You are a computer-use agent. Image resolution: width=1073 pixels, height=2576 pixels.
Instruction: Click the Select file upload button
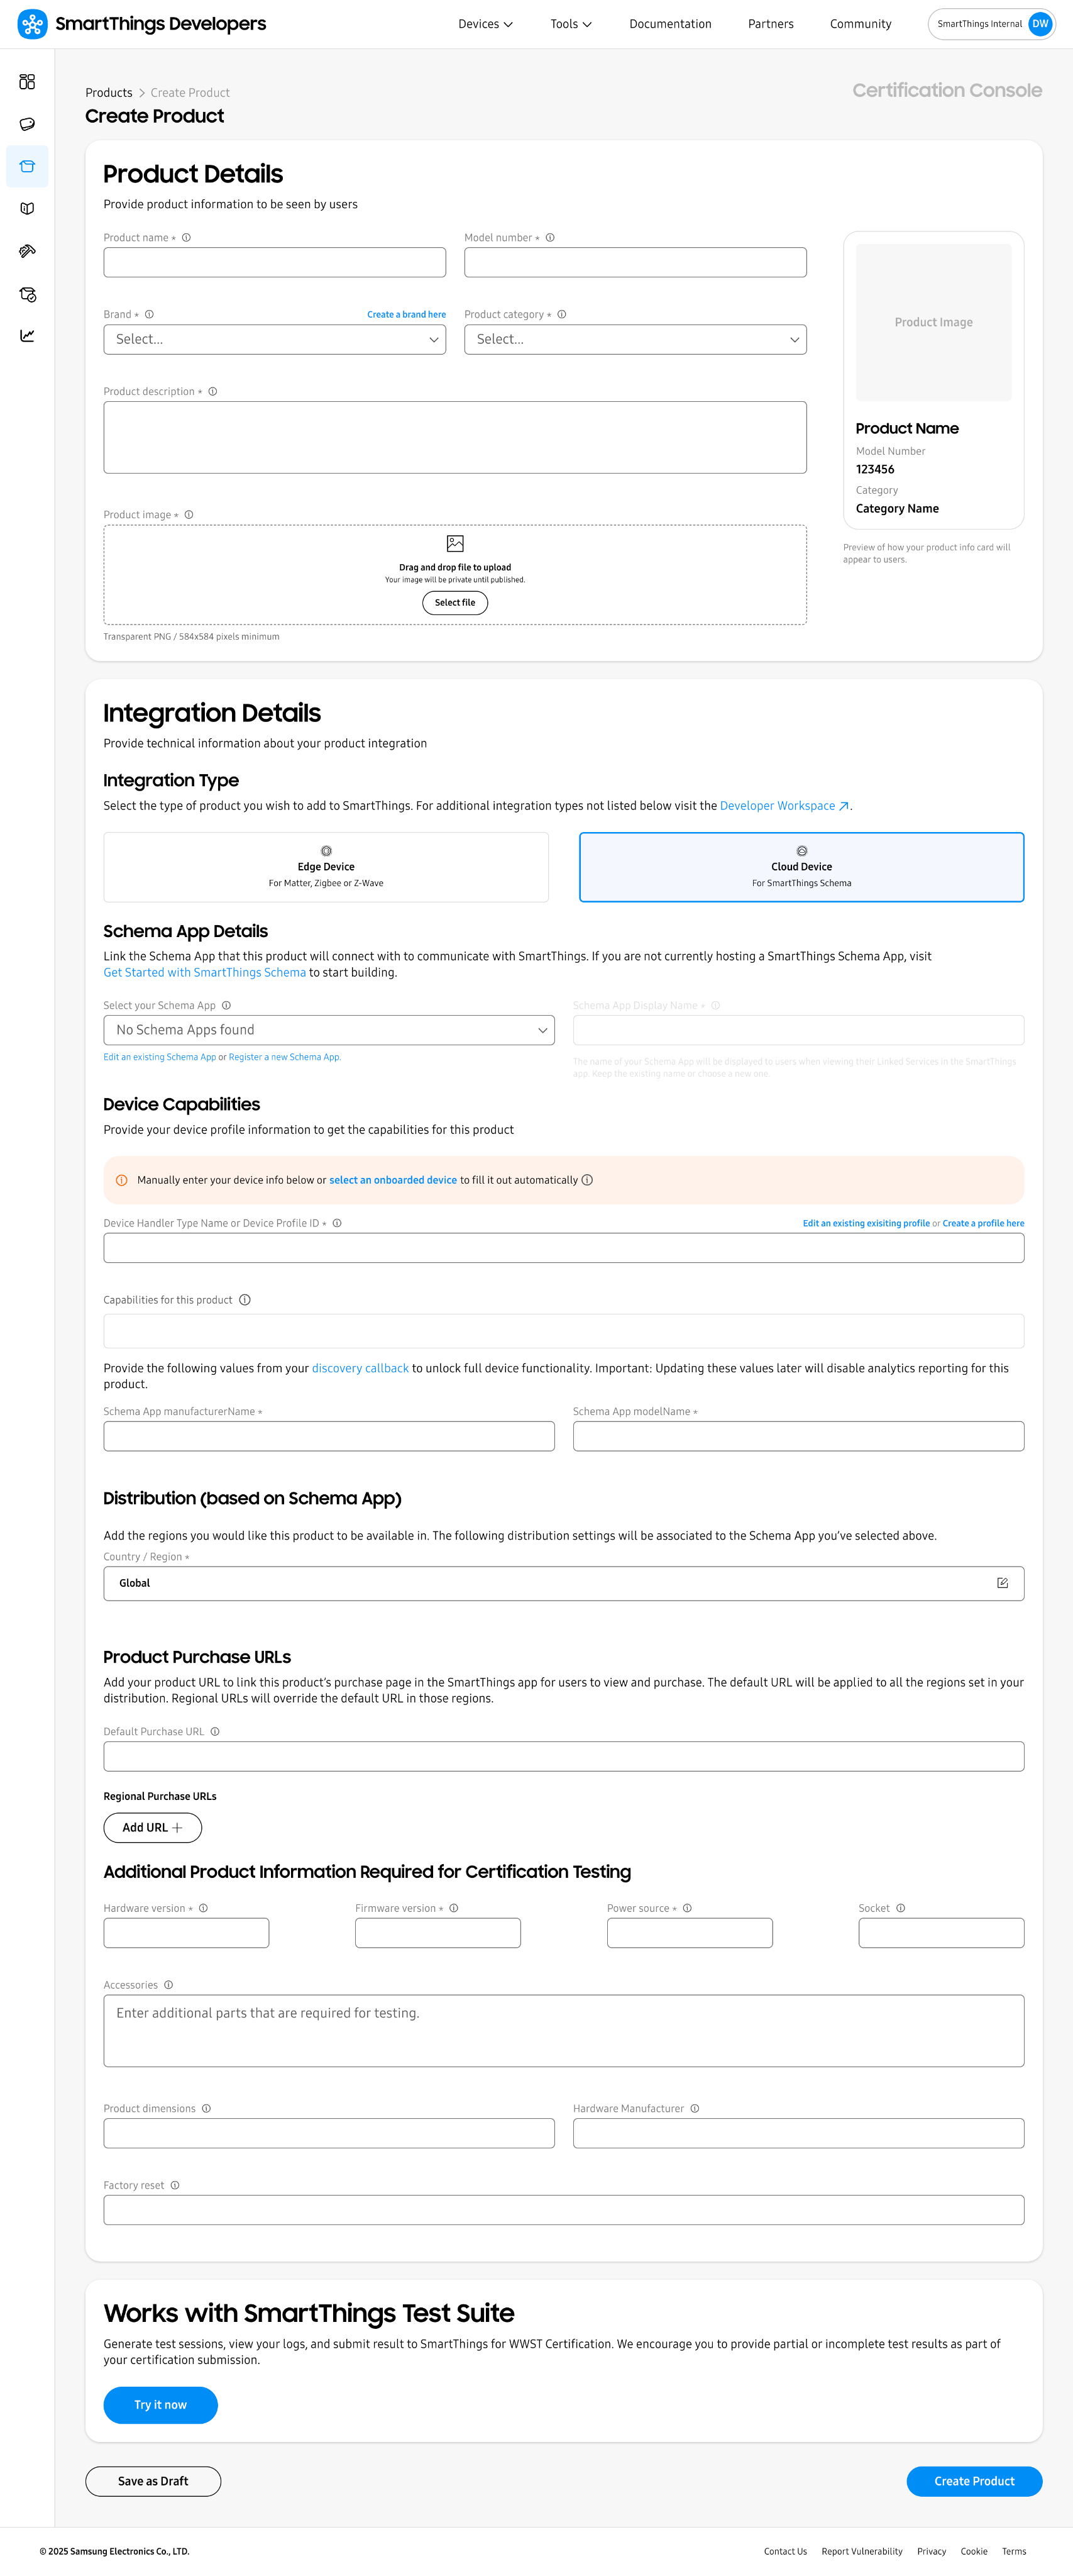[454, 603]
